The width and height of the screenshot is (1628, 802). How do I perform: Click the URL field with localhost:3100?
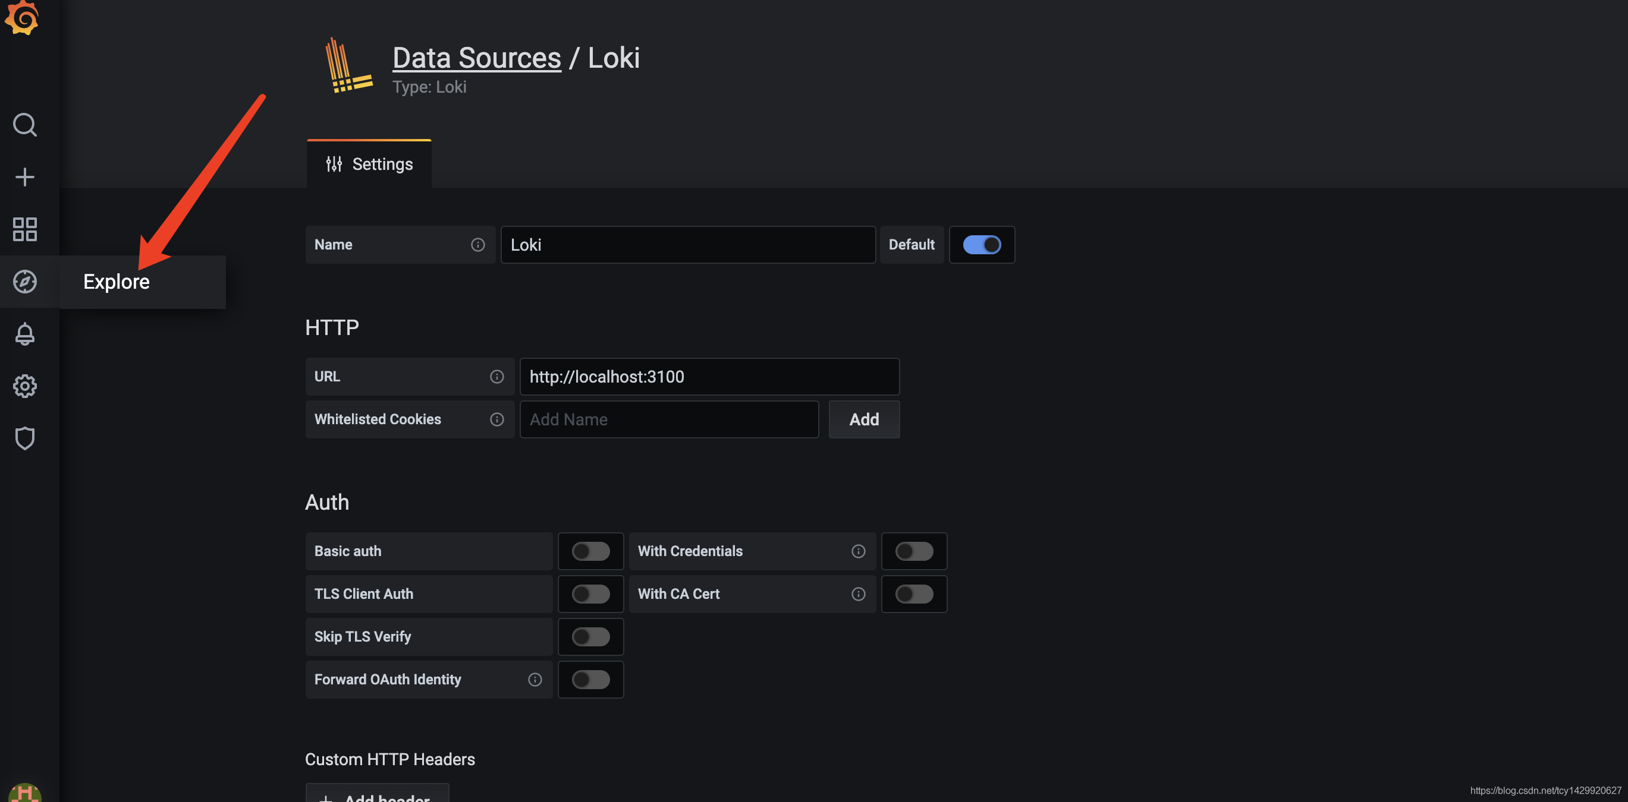tap(708, 377)
